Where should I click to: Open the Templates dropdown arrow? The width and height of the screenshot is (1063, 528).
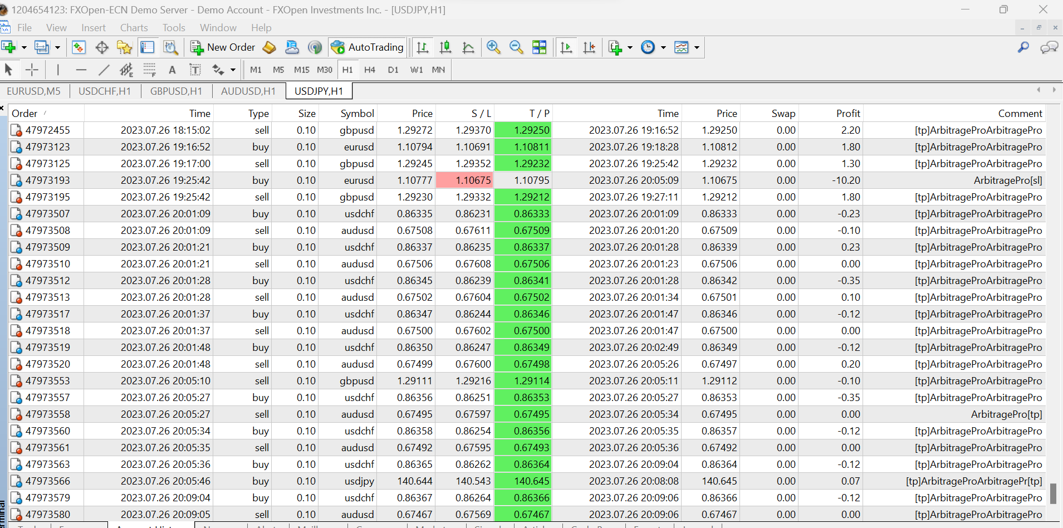click(x=697, y=47)
